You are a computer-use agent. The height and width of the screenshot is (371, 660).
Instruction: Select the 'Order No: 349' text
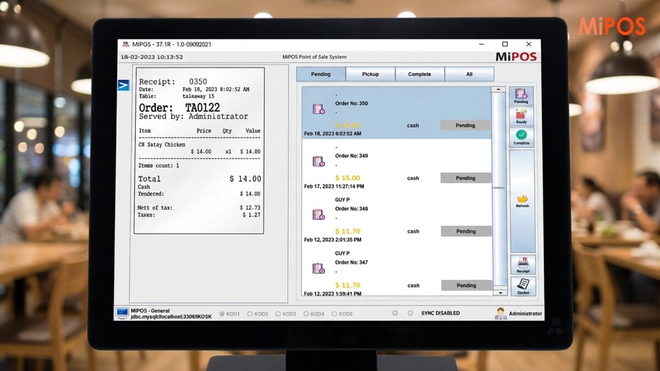point(351,156)
